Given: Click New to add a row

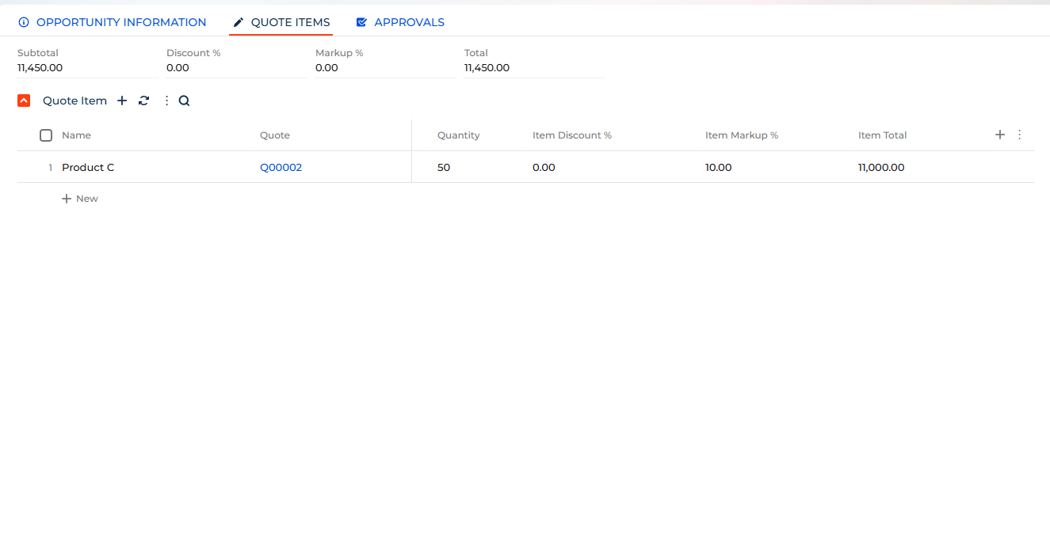Looking at the screenshot, I should coord(80,199).
